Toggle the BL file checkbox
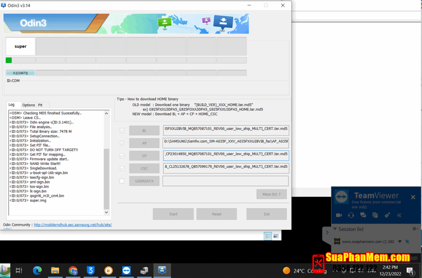The height and width of the screenshot is (278, 422). click(122, 131)
